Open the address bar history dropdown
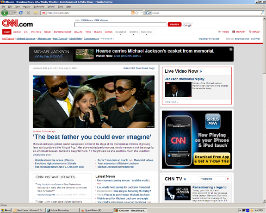This screenshot has height=213, width=266. (141, 13)
